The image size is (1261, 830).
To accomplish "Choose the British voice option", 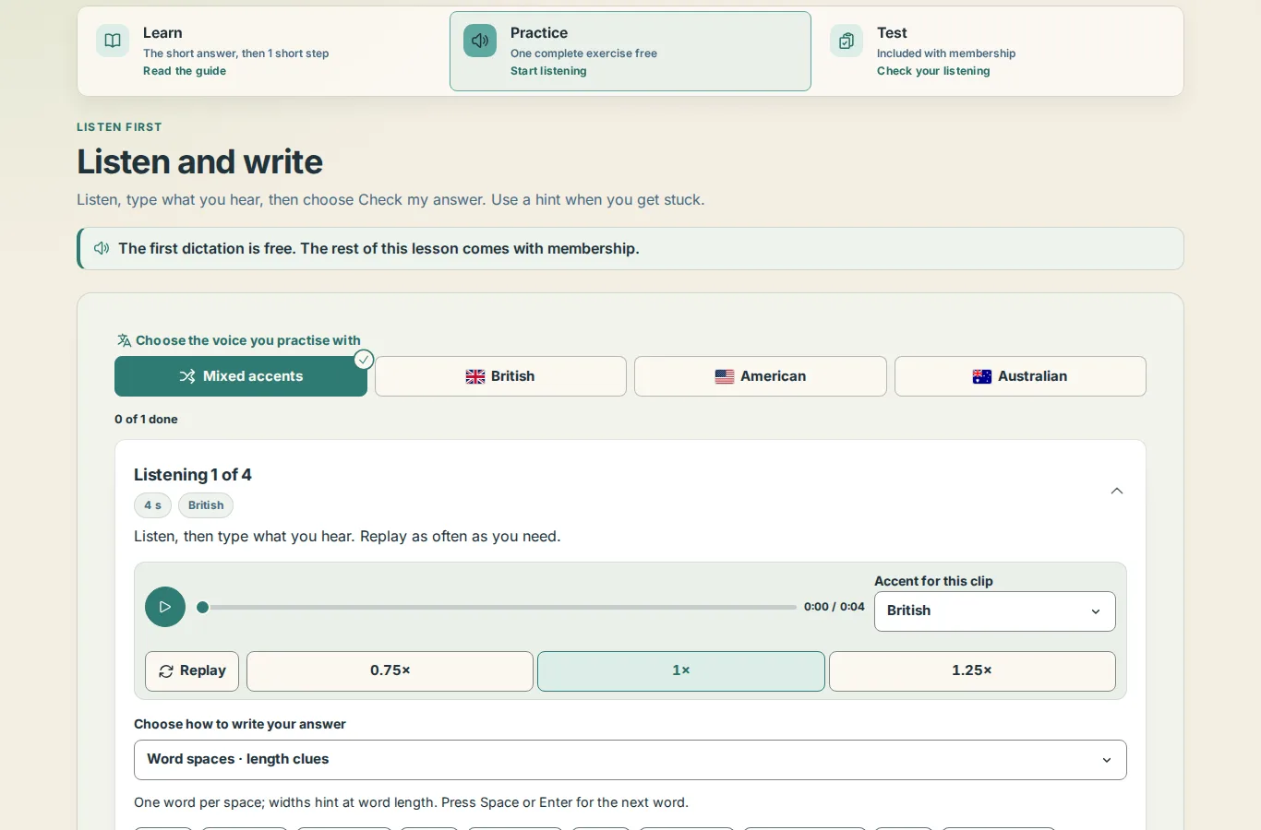I will click(x=500, y=376).
